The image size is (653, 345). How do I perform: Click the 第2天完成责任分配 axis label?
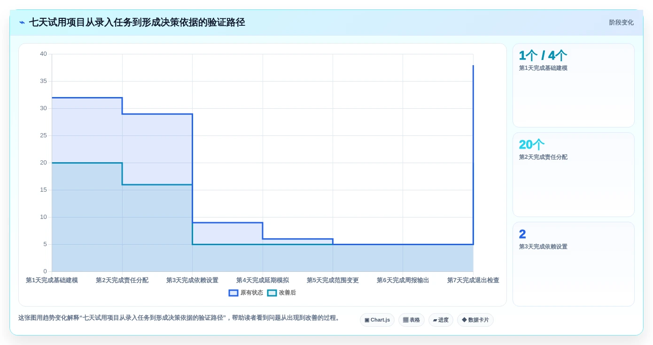click(122, 280)
